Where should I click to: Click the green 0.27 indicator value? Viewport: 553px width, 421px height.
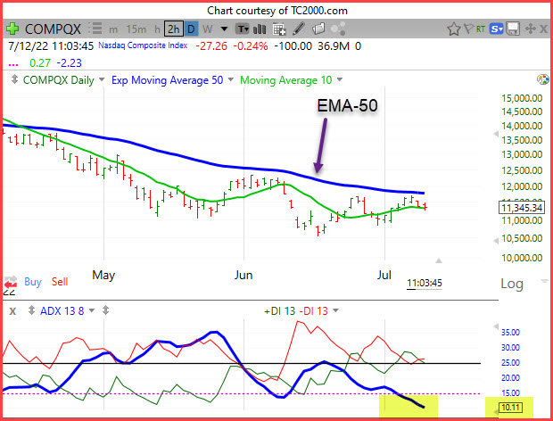[40, 63]
